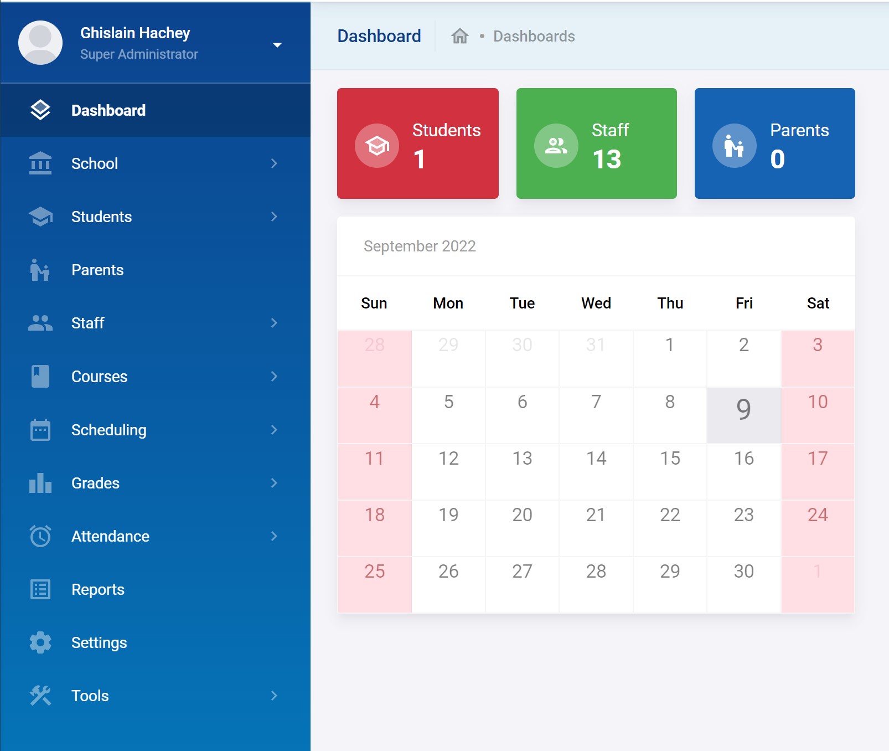The height and width of the screenshot is (751, 889).
Task: Click the Settings gear icon
Action: click(40, 642)
